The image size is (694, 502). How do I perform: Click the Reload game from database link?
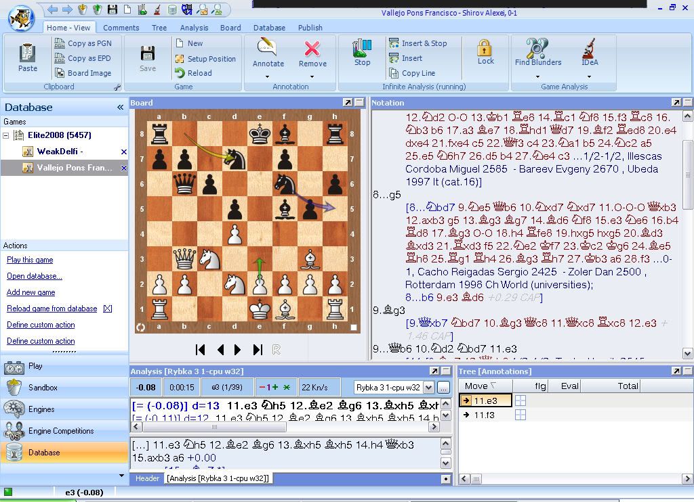(52, 309)
